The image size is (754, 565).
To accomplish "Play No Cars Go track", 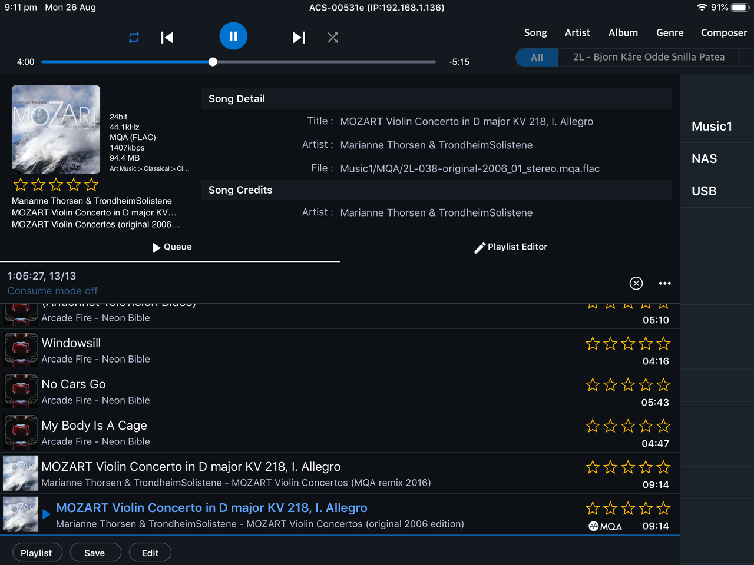I will tap(340, 391).
